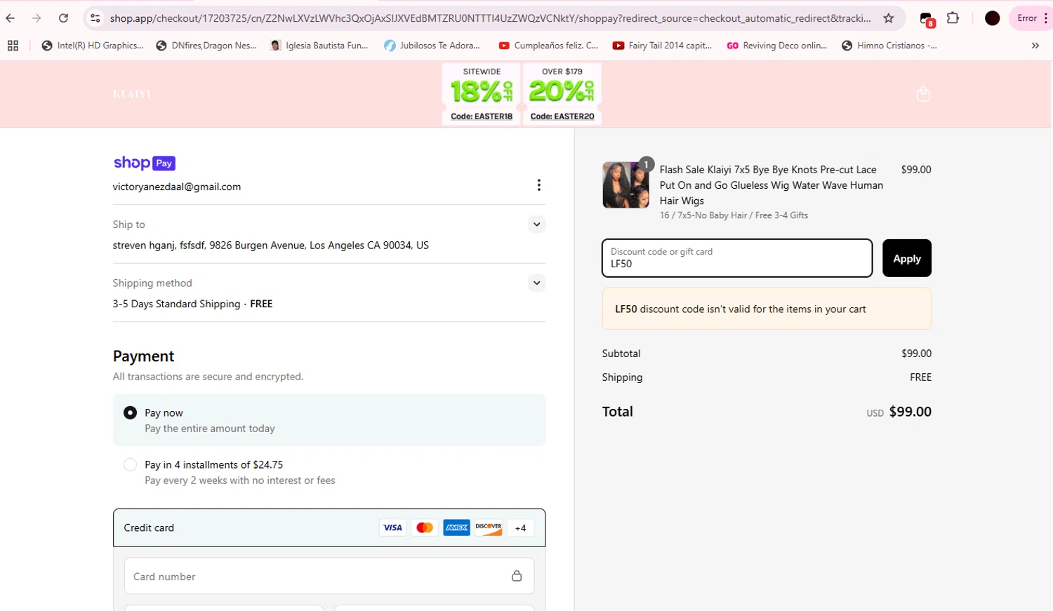Screen dimensions: 1053x611
Task: Click the Mastercard icon
Action: [x=425, y=528]
